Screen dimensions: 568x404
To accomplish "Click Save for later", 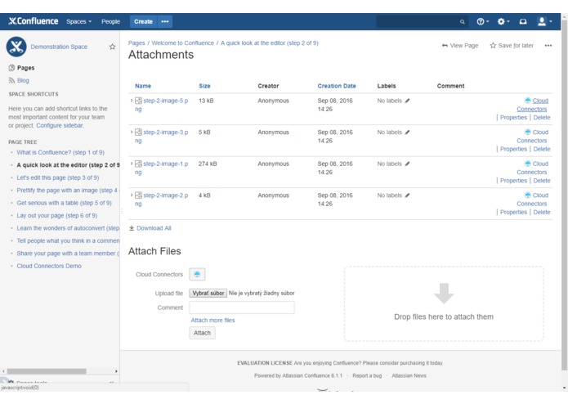I will click(512, 46).
